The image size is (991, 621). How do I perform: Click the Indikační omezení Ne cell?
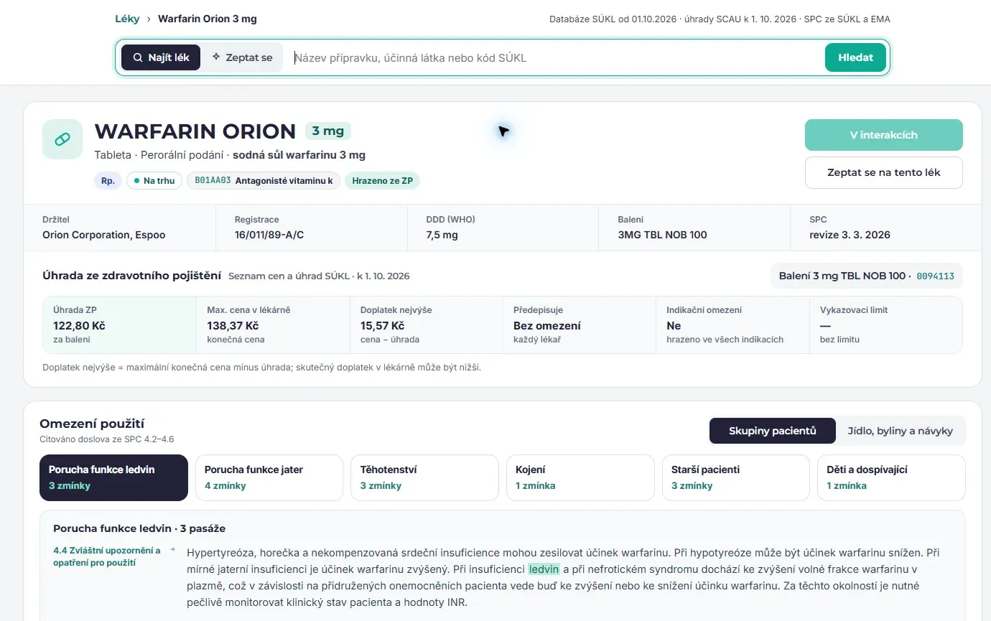click(x=732, y=324)
